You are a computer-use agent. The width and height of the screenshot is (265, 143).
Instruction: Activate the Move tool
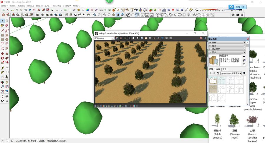coord(2,54)
